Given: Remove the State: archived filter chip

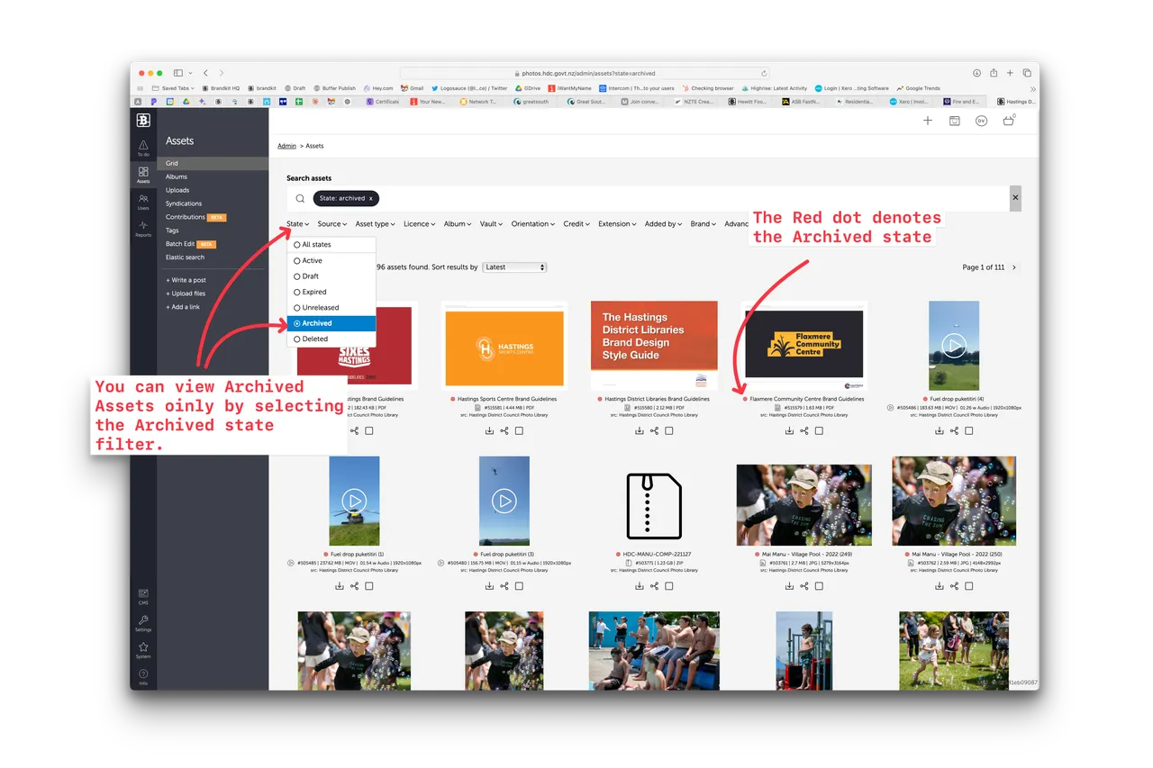Looking at the screenshot, I should [370, 198].
